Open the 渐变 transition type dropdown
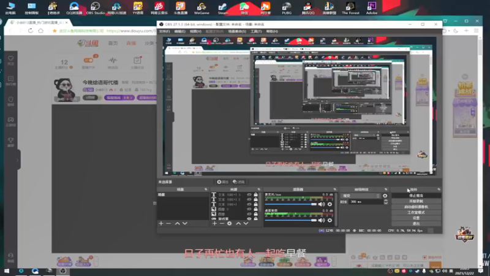The height and width of the screenshot is (276, 490). pyautogui.click(x=361, y=196)
